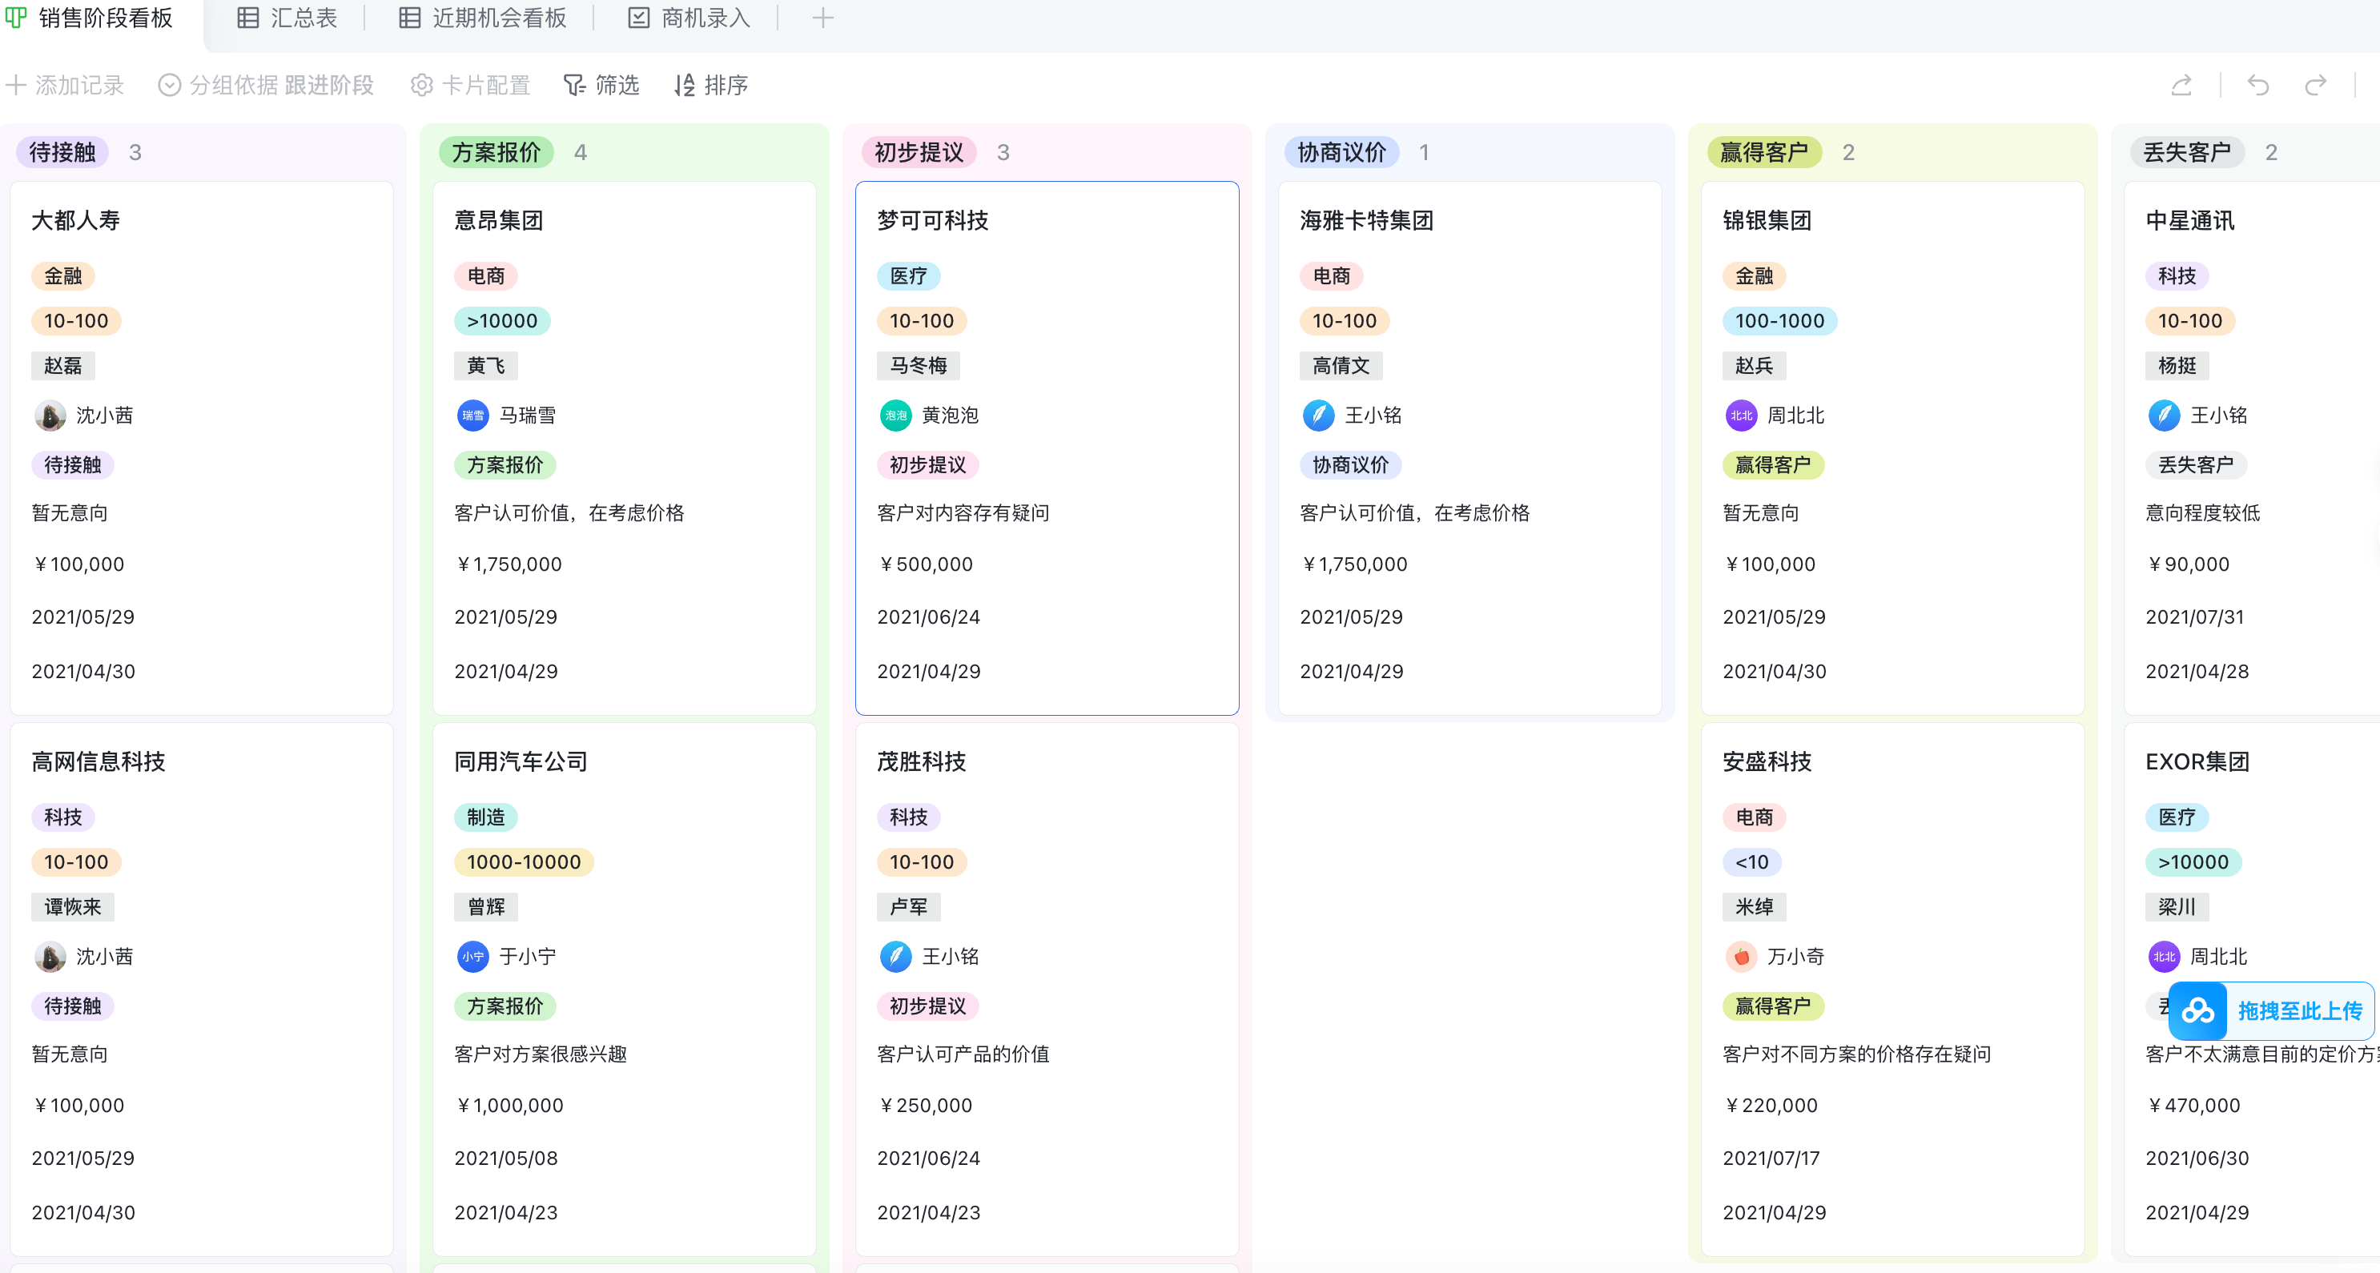The height and width of the screenshot is (1273, 2380).
Task: Open the 排序 sort tool
Action: tap(710, 86)
